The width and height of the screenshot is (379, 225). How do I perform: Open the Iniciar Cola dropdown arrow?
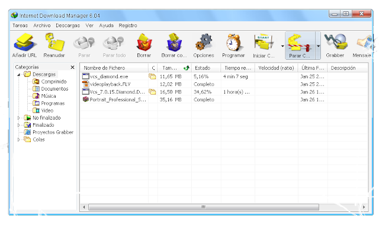(282, 46)
